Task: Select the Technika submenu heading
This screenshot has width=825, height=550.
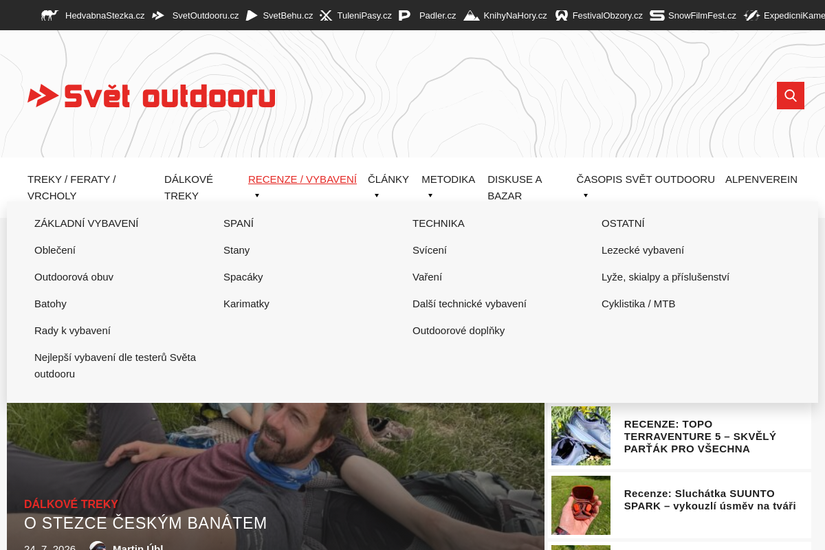Action: (439, 223)
